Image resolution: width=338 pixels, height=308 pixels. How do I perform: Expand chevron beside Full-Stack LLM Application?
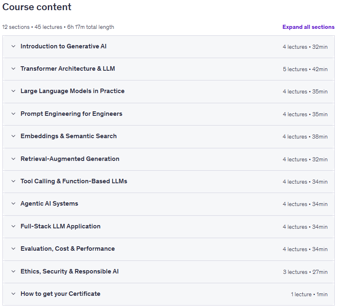click(13, 226)
